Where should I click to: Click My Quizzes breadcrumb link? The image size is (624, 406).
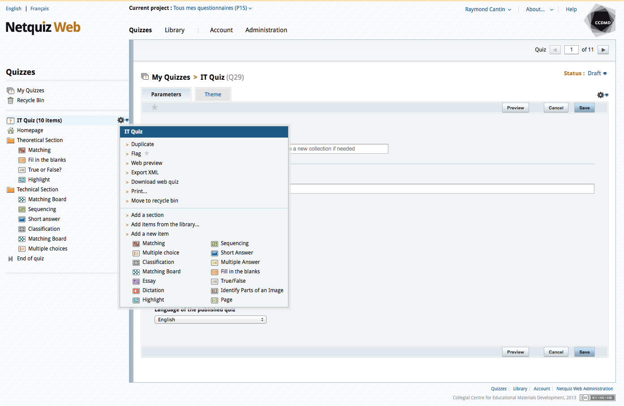coord(171,77)
